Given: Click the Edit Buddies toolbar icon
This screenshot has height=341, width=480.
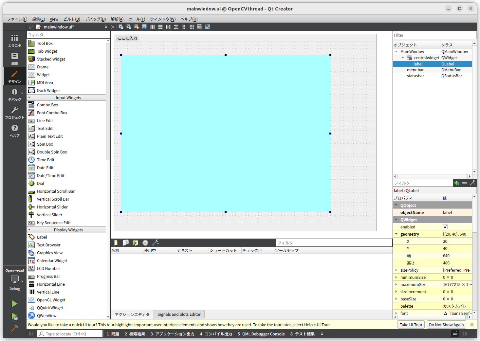Looking at the screenshot, I should [x=137, y=27].
